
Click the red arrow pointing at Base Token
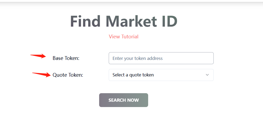pyautogui.click(x=38, y=56)
